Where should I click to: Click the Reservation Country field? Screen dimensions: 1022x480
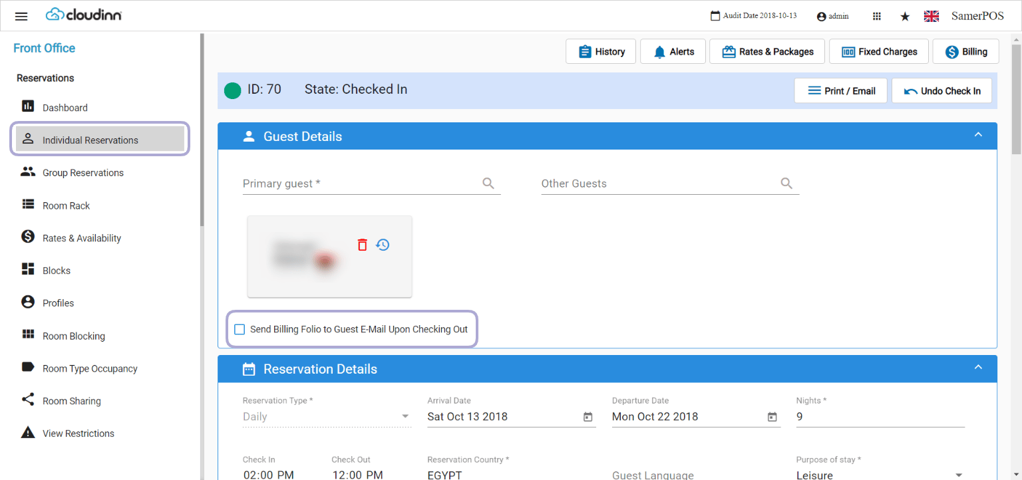512,475
